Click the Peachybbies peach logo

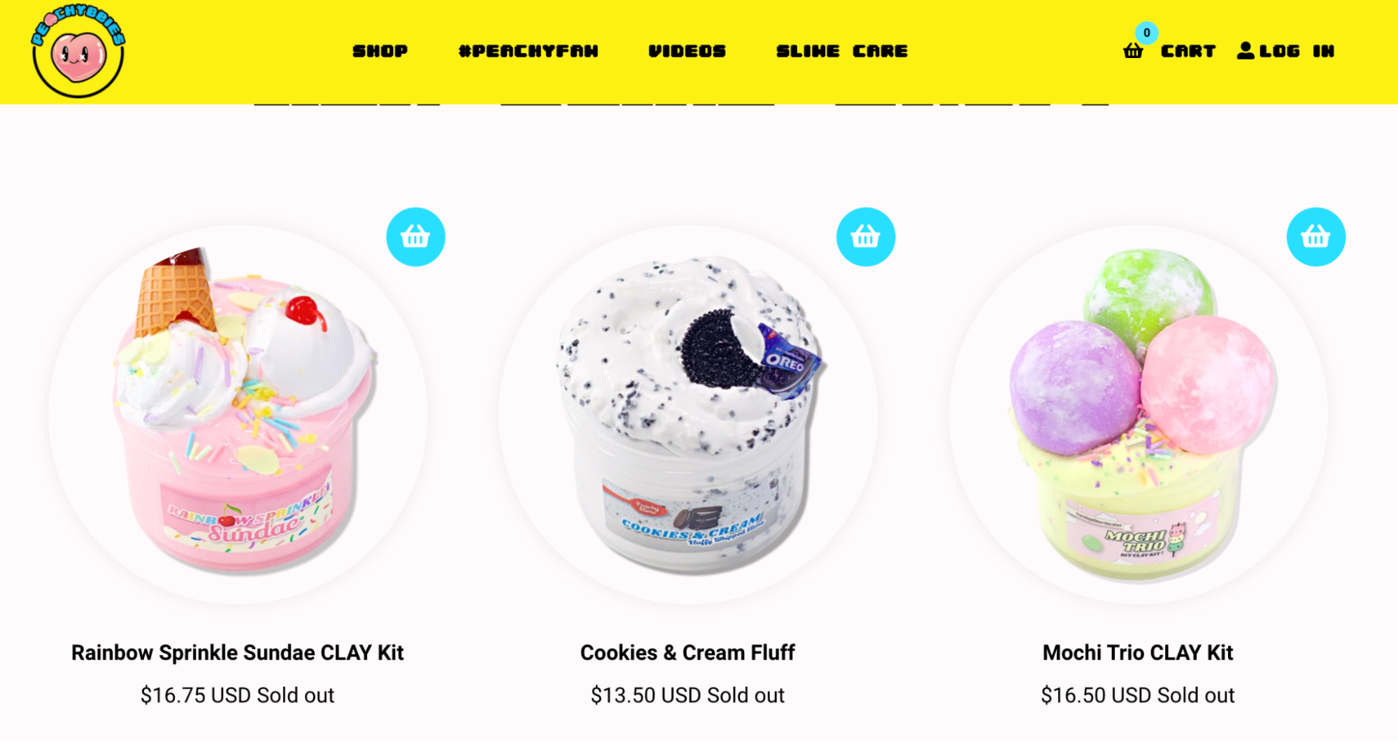pyautogui.click(x=78, y=51)
